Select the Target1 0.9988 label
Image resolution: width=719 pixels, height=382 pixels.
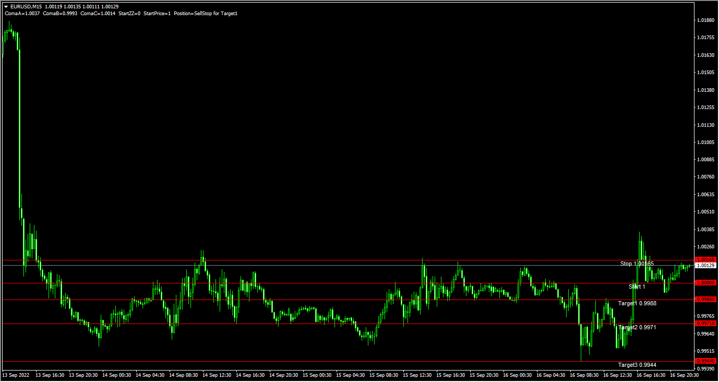(x=638, y=304)
